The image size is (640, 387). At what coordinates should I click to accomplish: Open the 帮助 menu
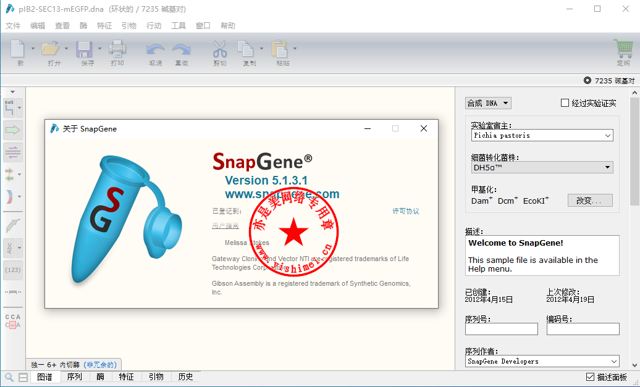coord(228,26)
